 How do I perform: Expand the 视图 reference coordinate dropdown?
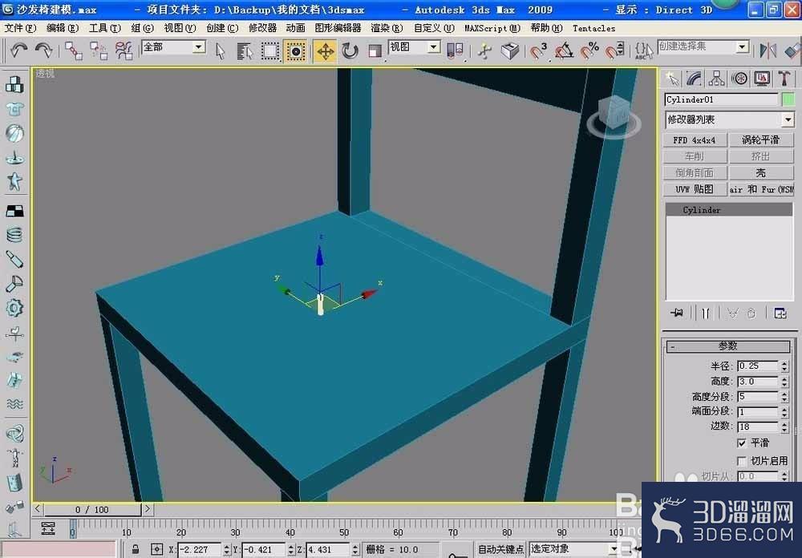click(433, 47)
